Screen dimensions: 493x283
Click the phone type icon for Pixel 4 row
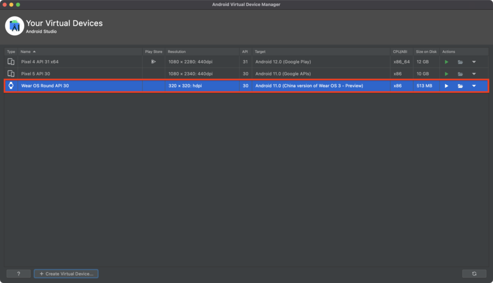pos(11,62)
